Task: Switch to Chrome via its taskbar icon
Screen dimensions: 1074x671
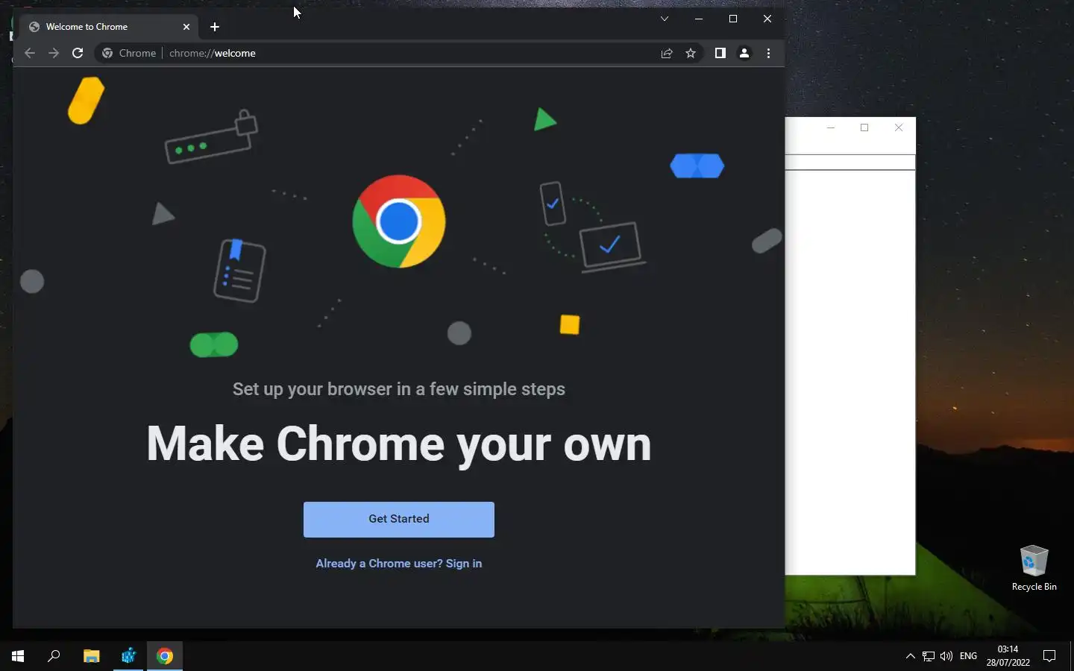Action: pyautogui.click(x=165, y=656)
